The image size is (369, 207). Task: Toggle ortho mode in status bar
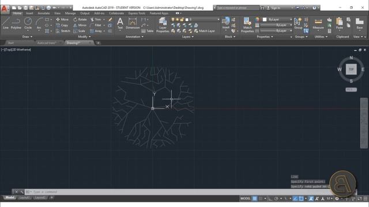point(270,198)
